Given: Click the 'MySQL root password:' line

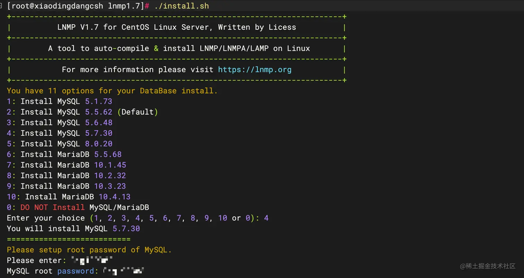Looking at the screenshot, I should pos(76,271).
